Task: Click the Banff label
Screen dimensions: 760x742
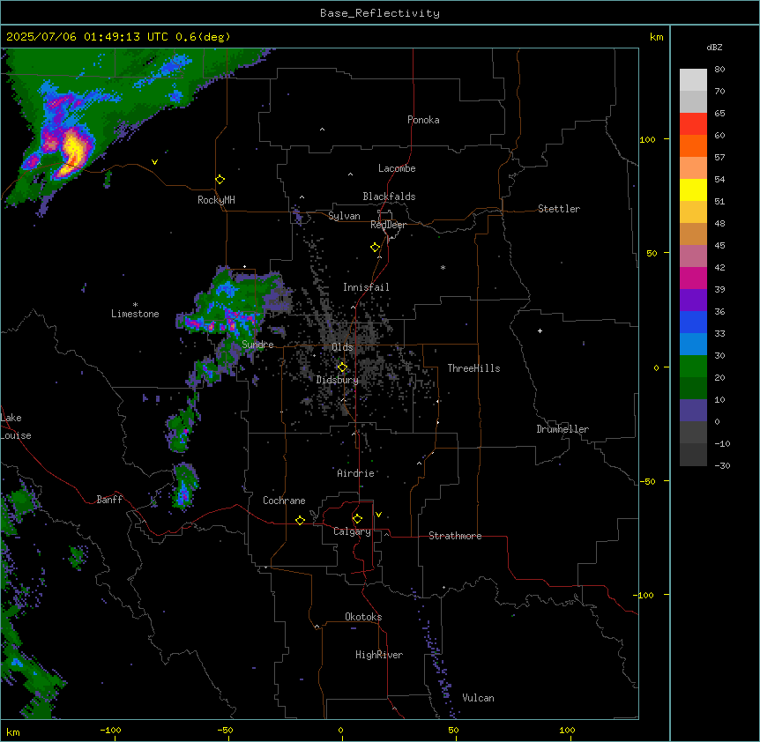Action: (109, 500)
